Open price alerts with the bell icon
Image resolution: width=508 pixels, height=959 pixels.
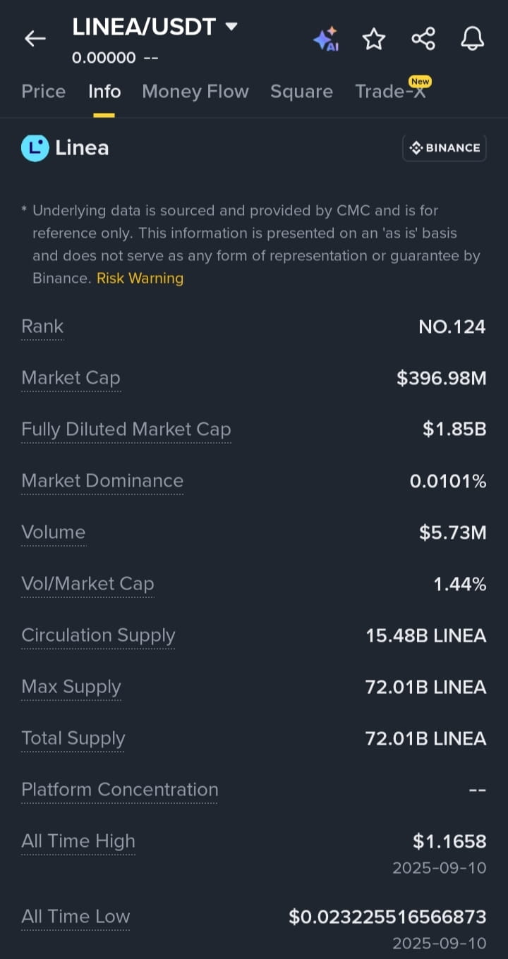473,39
